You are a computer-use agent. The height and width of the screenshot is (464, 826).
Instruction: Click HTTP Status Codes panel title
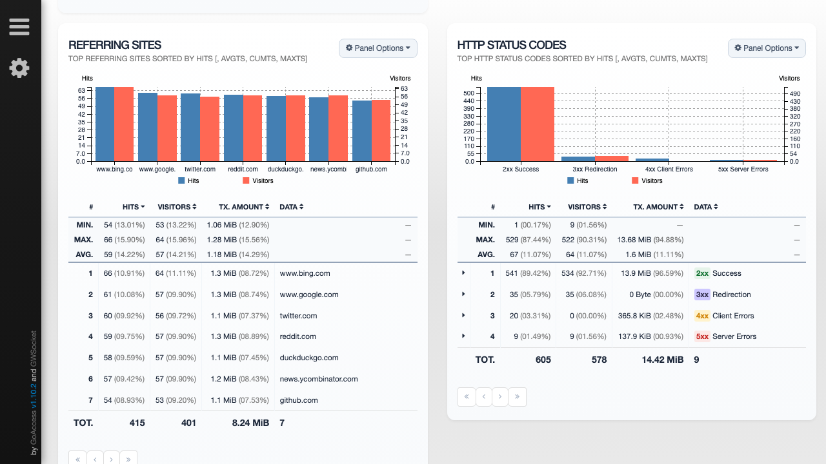point(512,45)
